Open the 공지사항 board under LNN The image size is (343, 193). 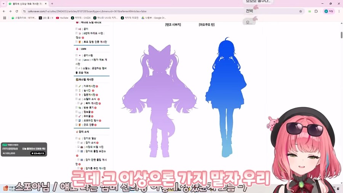[88, 55]
